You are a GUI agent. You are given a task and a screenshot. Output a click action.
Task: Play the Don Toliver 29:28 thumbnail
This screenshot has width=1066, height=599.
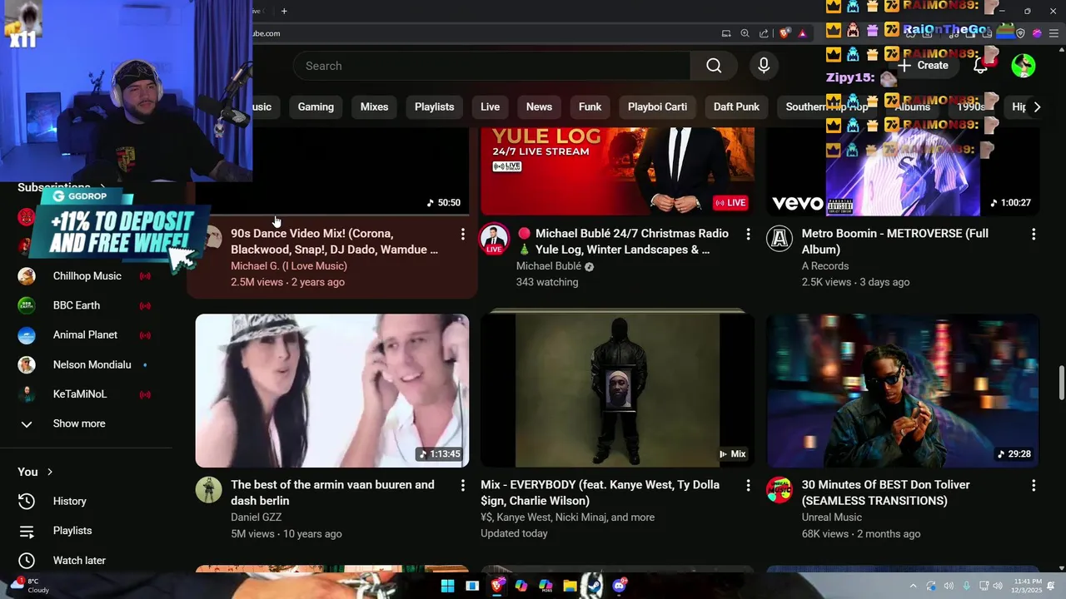[x=903, y=390]
